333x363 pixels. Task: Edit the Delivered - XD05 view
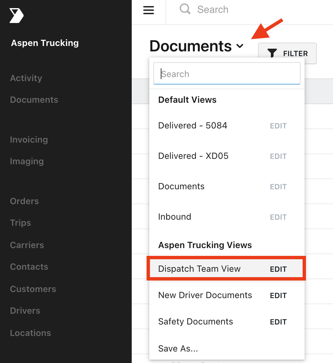pos(278,156)
